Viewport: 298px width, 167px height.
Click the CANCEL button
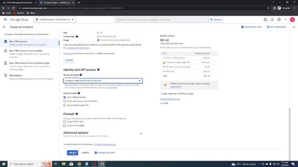(85, 153)
